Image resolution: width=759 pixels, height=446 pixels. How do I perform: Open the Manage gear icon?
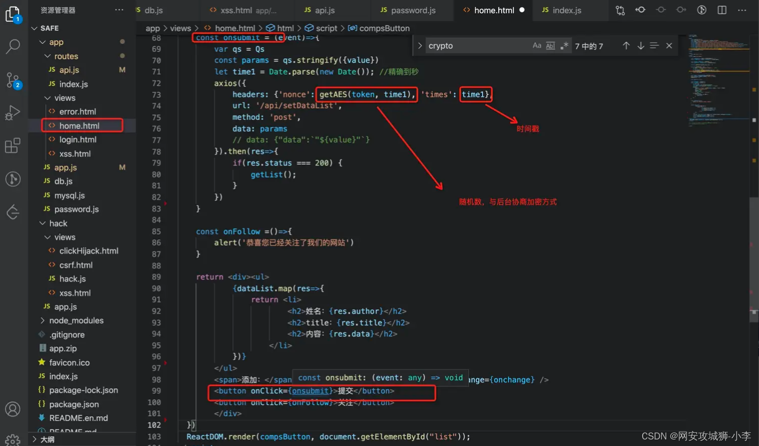point(13,439)
